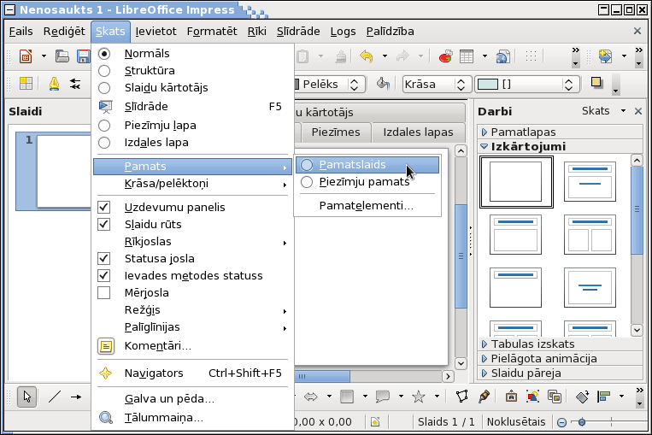Click the Insert picture from file icon

tap(532, 397)
